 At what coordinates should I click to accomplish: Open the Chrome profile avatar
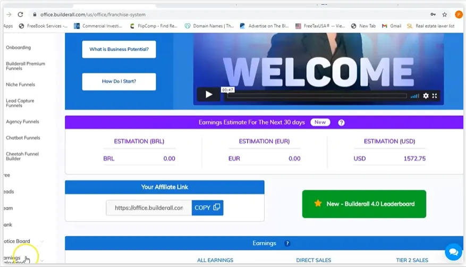[459, 14]
